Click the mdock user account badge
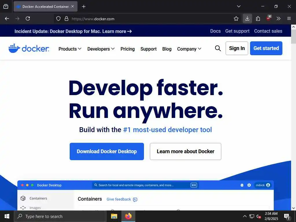The width and height of the screenshot is (296, 222). point(263,185)
